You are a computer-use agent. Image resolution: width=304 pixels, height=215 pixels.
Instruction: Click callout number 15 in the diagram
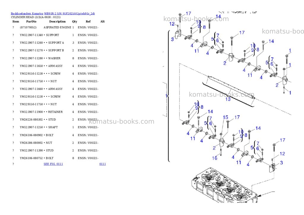coord(226,117)
